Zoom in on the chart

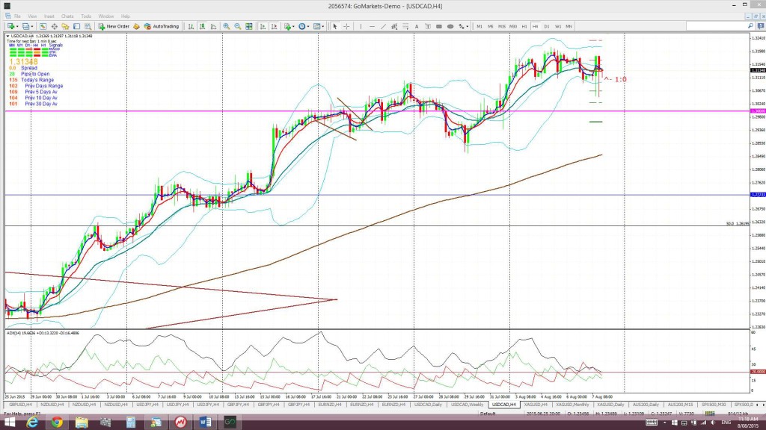(x=227, y=26)
